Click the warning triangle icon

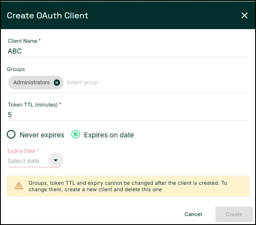19,186
